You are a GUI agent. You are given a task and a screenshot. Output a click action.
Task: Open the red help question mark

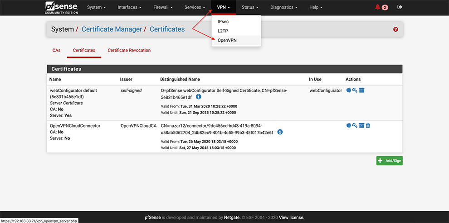click(395, 29)
